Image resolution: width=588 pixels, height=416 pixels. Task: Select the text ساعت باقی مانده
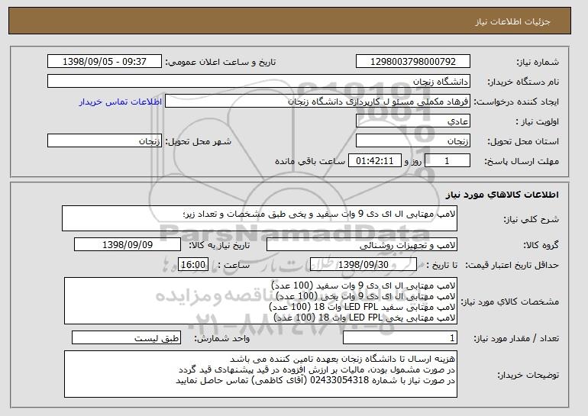click(310, 161)
